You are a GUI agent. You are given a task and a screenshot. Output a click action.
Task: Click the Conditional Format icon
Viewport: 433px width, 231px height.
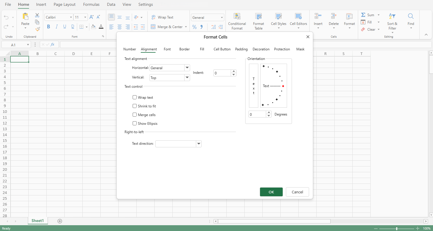(x=237, y=16)
